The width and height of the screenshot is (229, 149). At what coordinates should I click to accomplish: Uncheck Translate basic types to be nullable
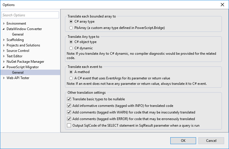69,99
